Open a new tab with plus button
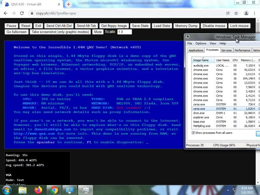Viewport: 260px width, 195px height. point(69,4)
